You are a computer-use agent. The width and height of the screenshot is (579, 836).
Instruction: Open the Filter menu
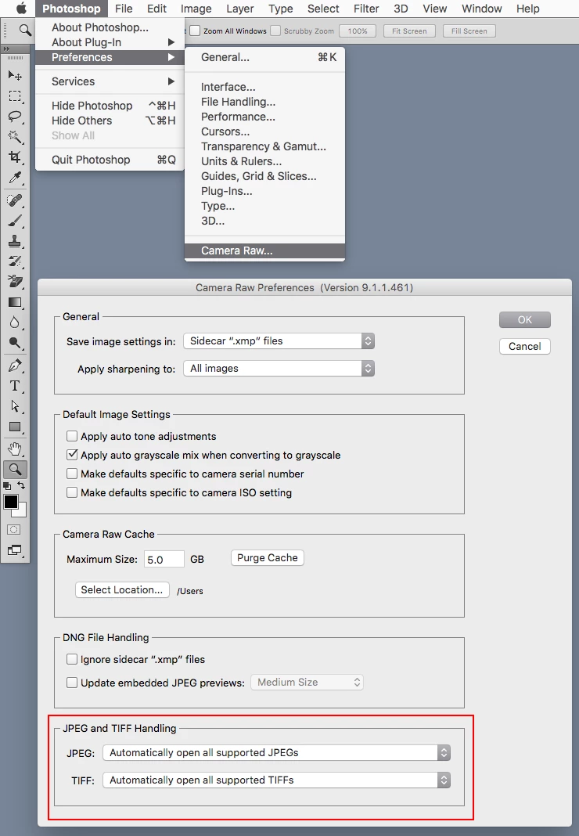(x=366, y=9)
